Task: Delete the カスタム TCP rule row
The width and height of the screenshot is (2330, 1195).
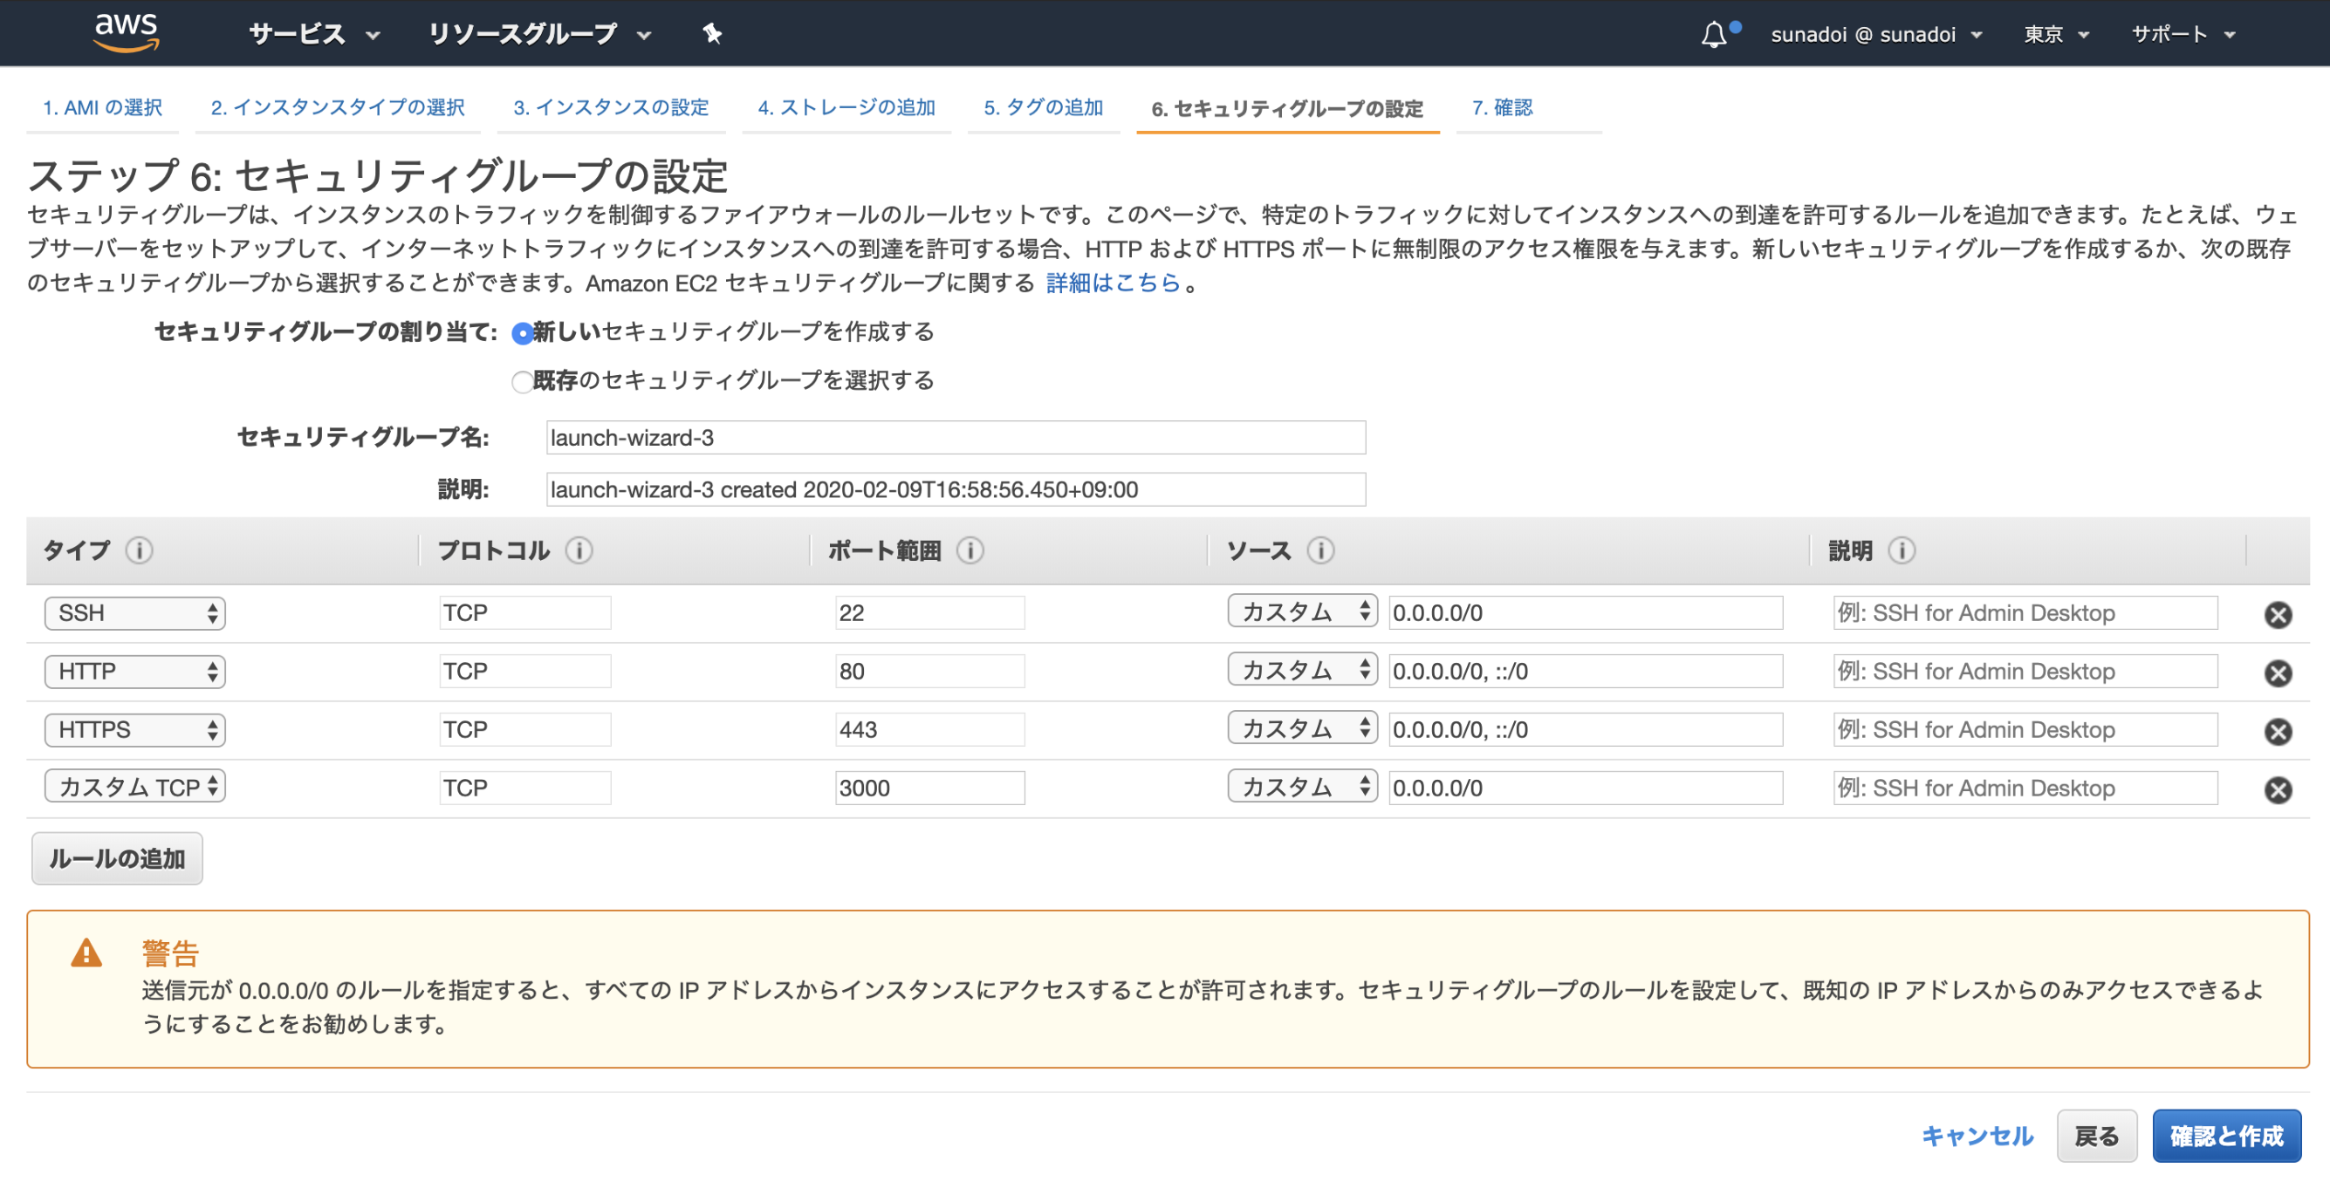Action: 2279,791
